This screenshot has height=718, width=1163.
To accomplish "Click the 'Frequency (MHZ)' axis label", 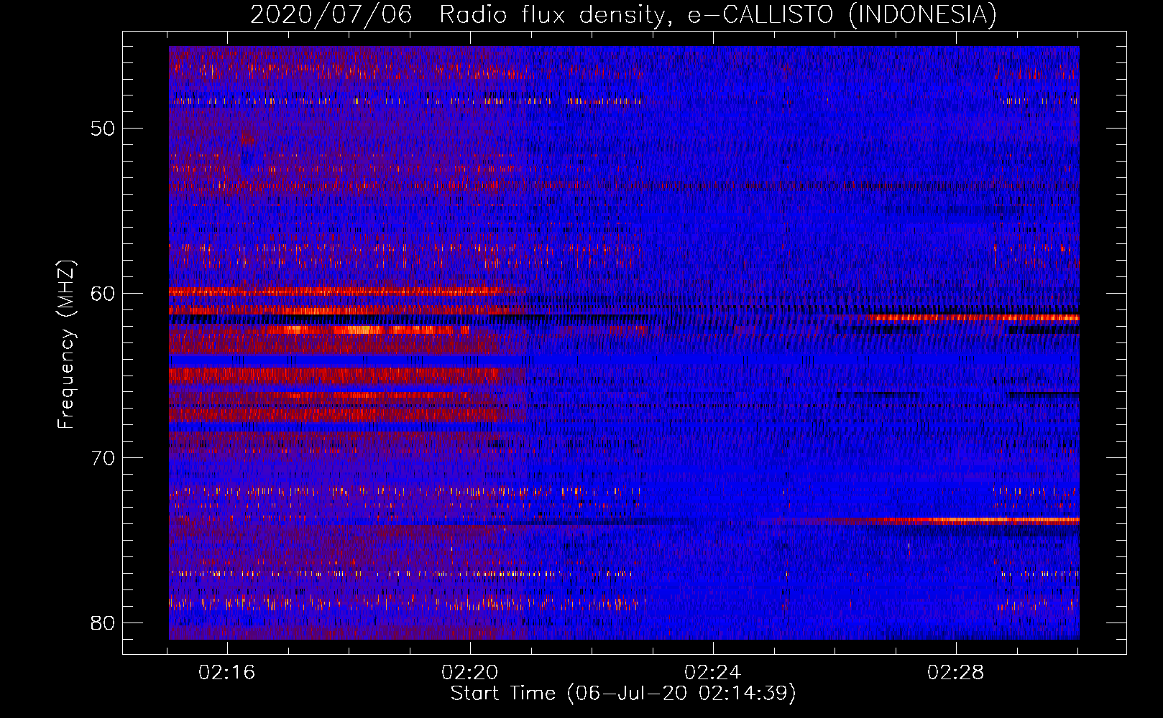I will click(x=65, y=345).
